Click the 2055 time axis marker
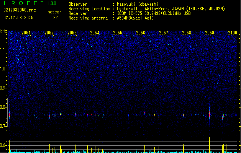Image resolution: width=241 pixels, height=153 pixels. click(118, 33)
